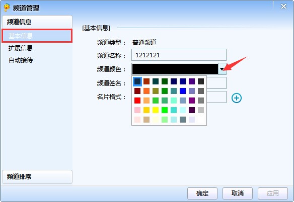Select the bright red swatch

137,100
